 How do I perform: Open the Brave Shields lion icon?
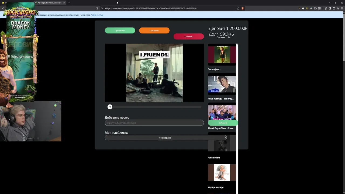242,8
